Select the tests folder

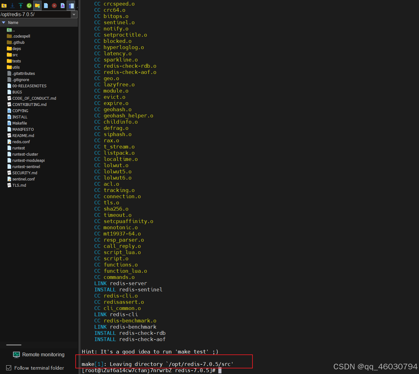(14, 61)
